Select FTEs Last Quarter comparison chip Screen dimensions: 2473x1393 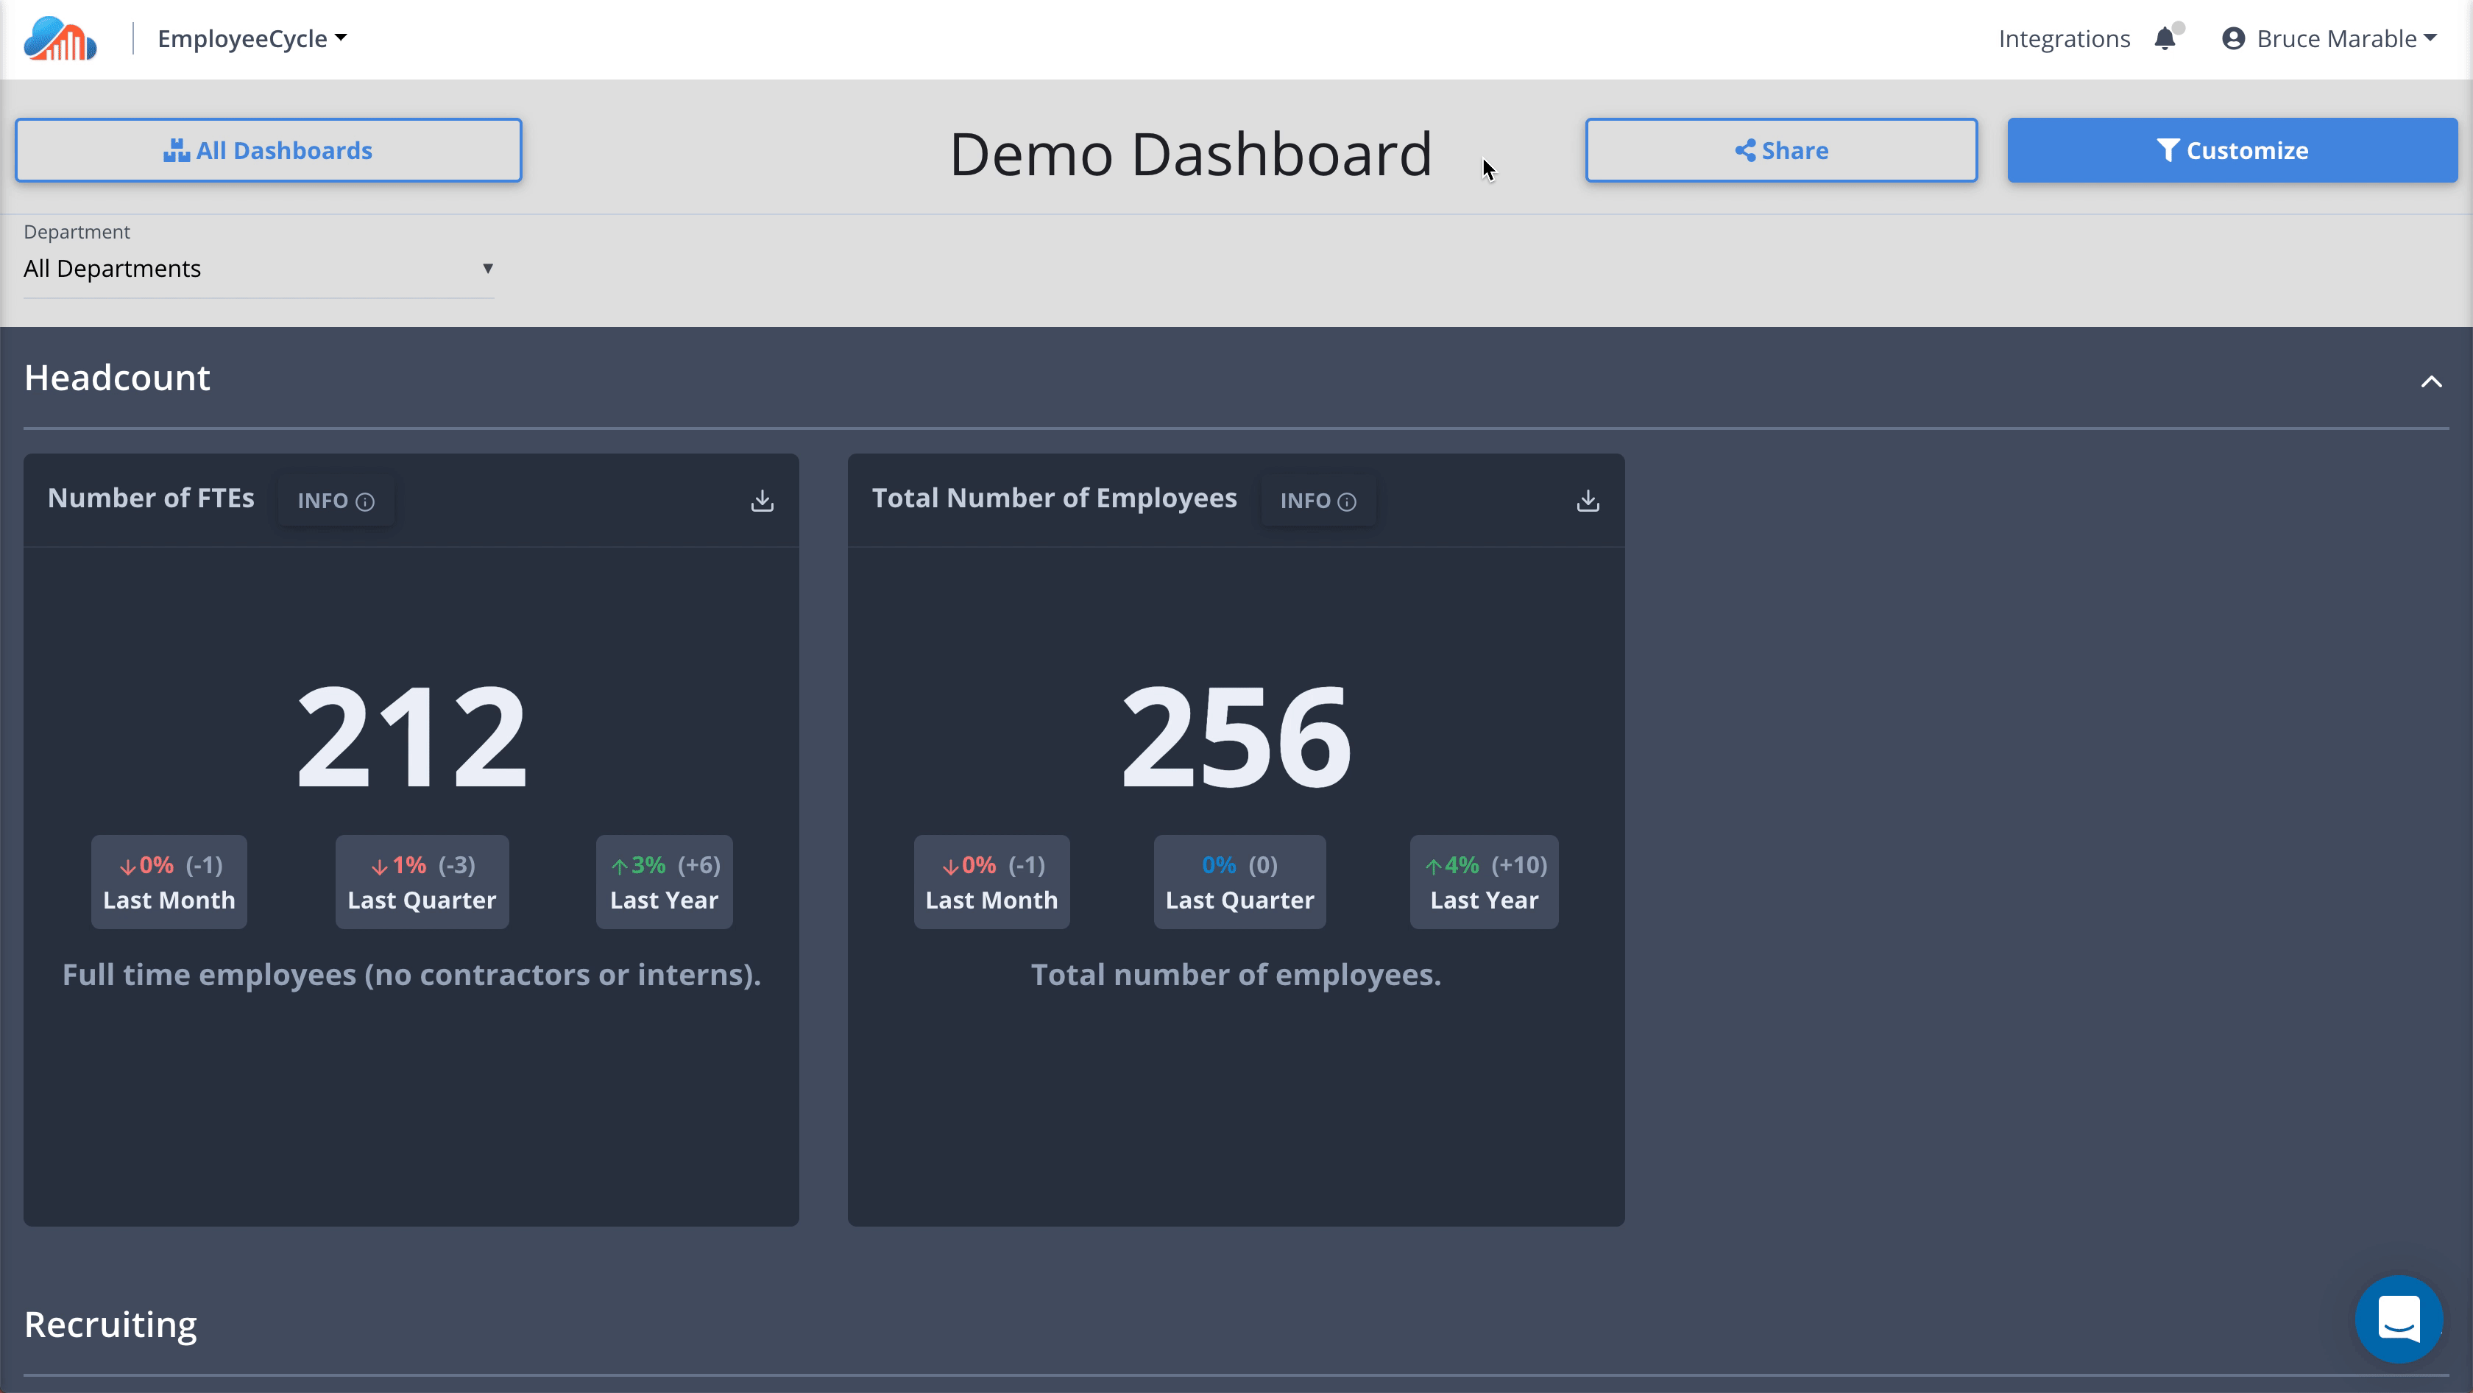pyautogui.click(x=422, y=881)
